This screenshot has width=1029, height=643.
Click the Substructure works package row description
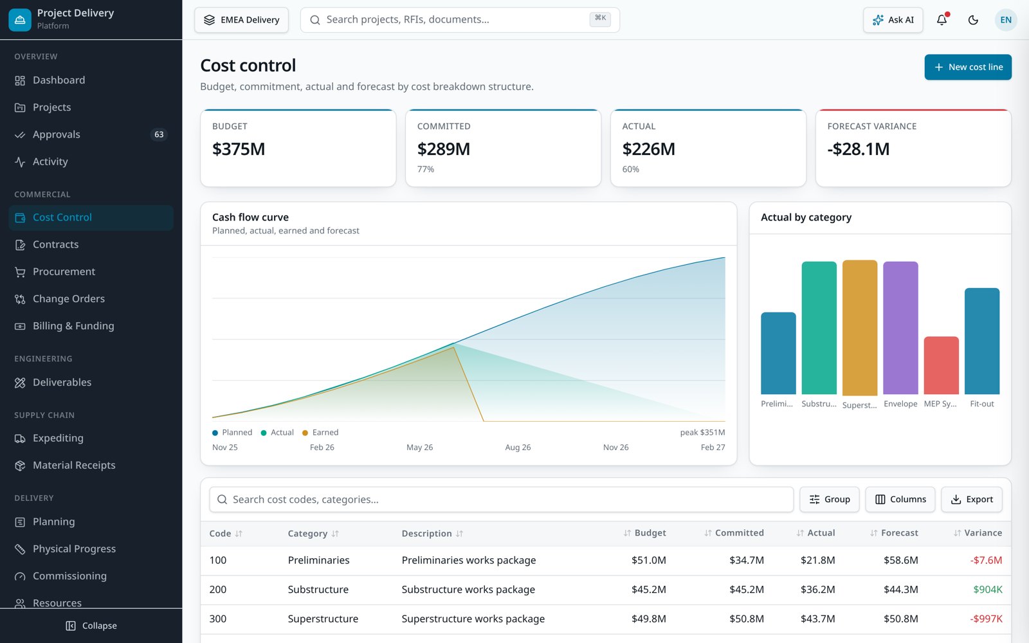[468, 590]
